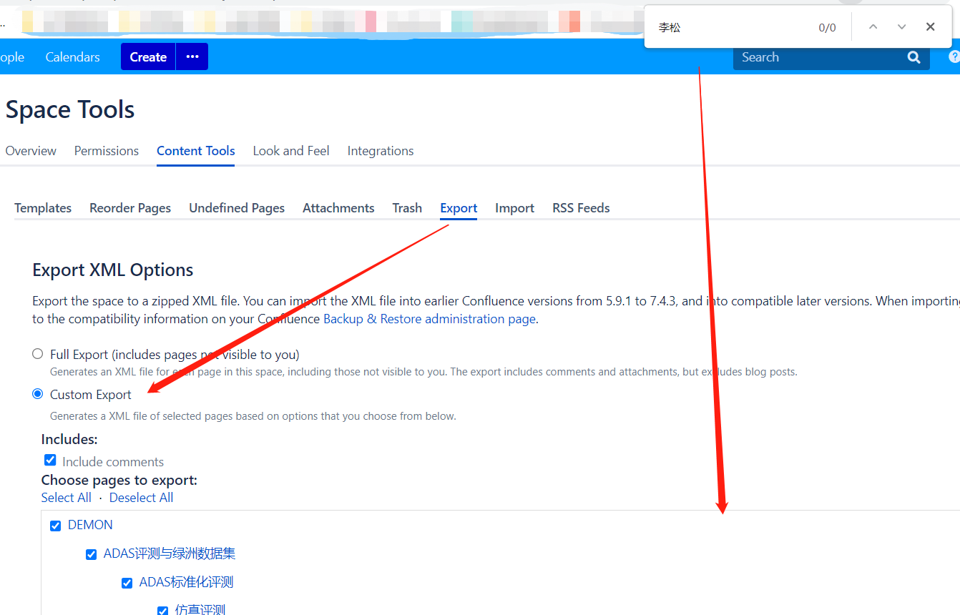Screen dimensions: 960x615
Task: Open the Reorder Pages sub-tab
Action: pos(130,208)
